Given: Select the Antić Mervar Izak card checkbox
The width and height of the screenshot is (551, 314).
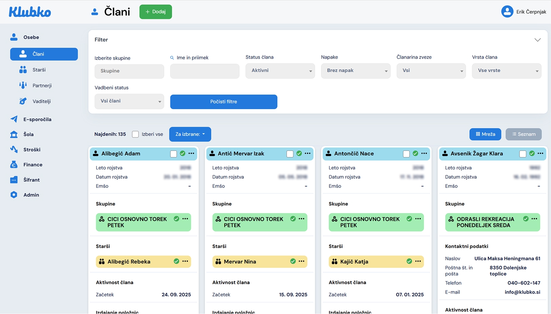Looking at the screenshot, I should point(290,154).
